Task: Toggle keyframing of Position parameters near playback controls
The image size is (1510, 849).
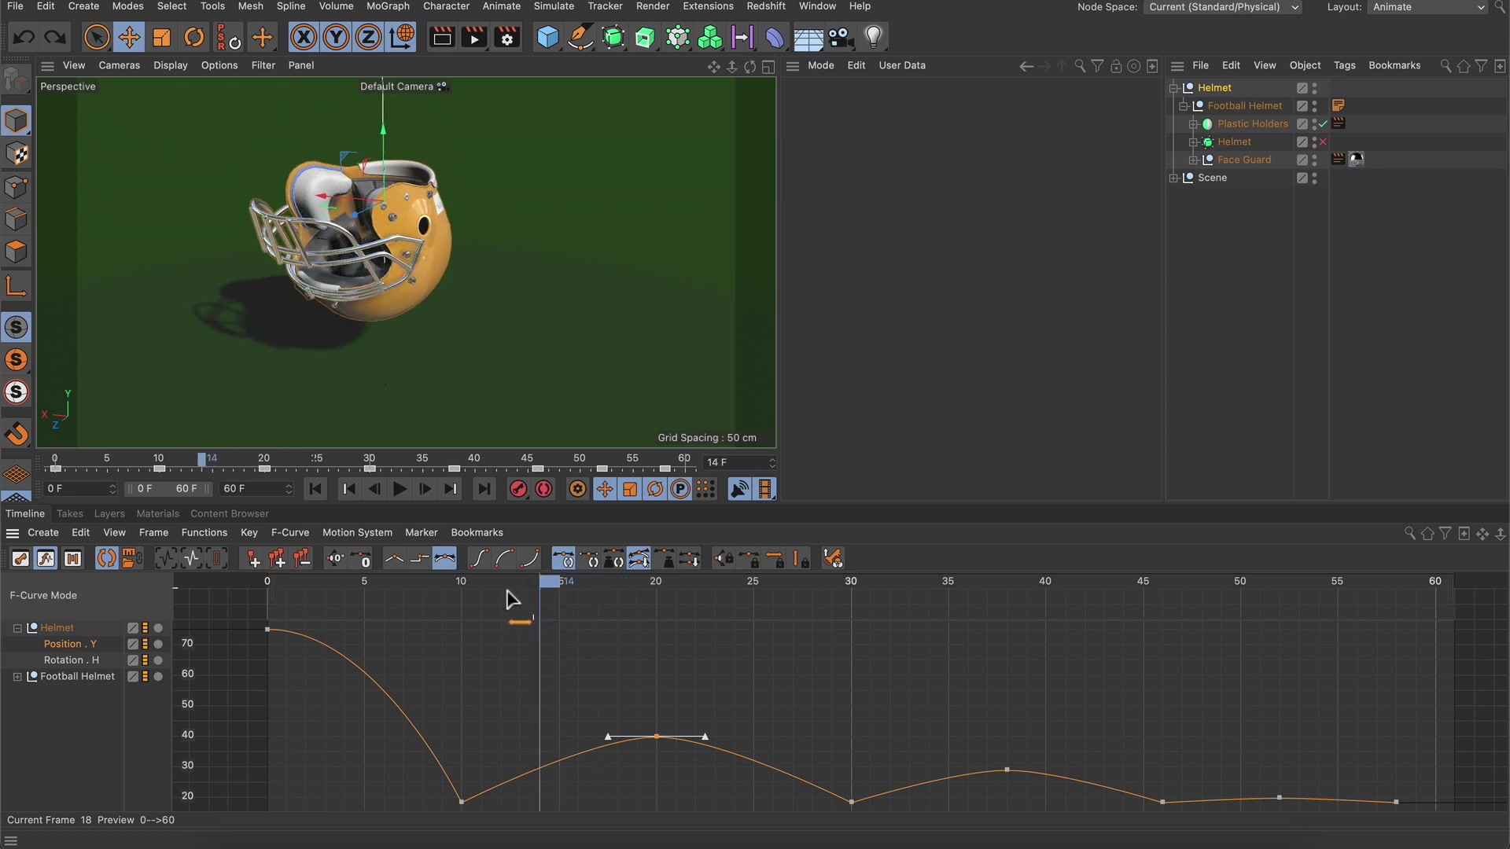Action: coord(605,489)
